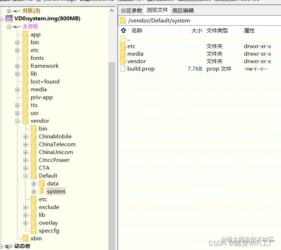Select the 动态卷 label
This screenshot has height=250, width=281.
tap(22, 246)
